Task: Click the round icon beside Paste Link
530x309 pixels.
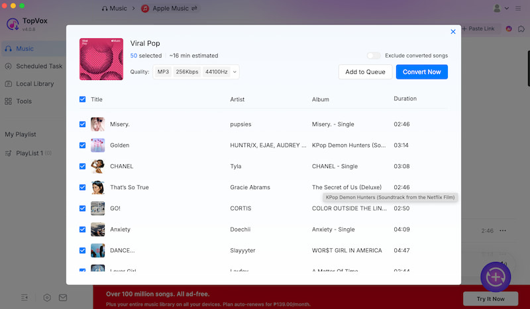Action: click(x=508, y=28)
